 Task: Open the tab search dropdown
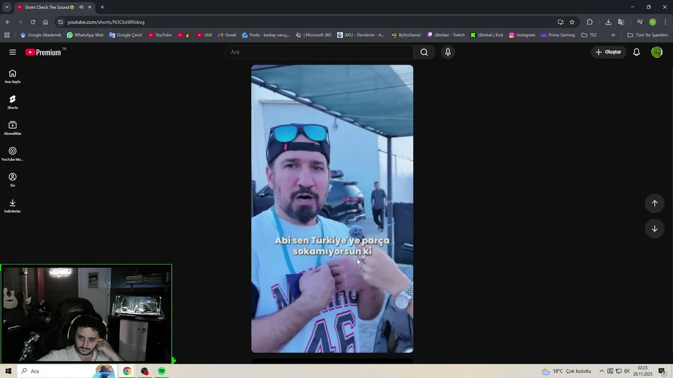(x=7, y=7)
